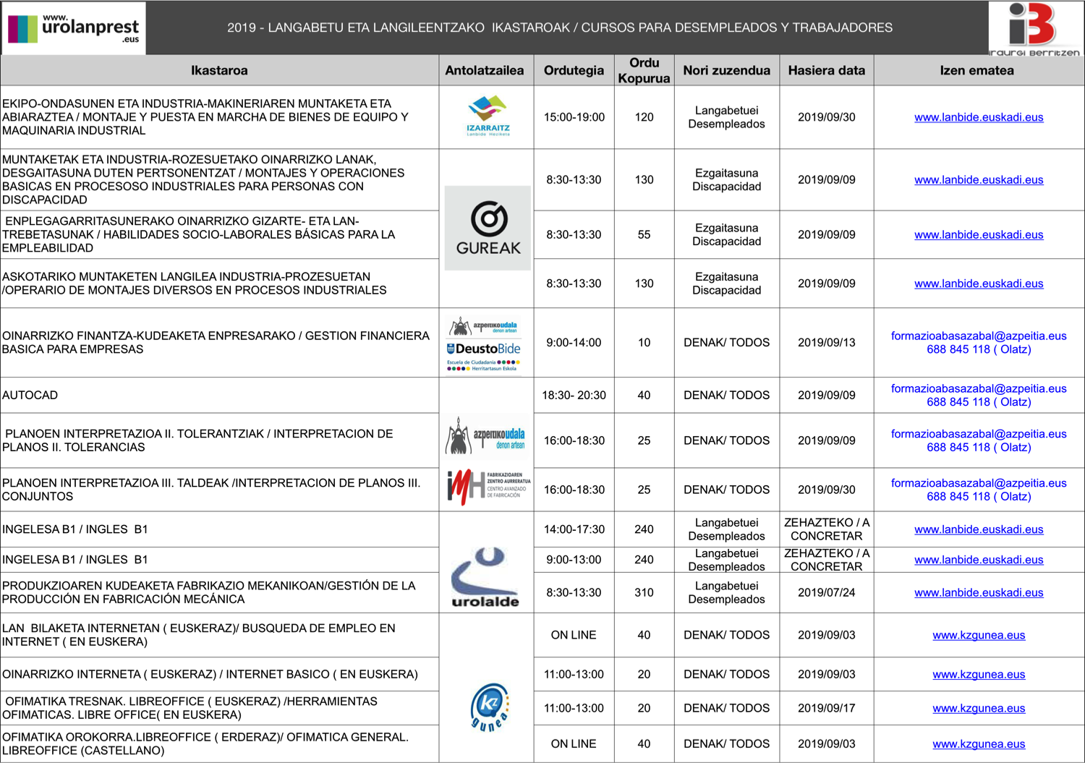This screenshot has width=1085, height=763.
Task: Click the 18:30- 20:30 schedule cell
Action: (x=574, y=395)
